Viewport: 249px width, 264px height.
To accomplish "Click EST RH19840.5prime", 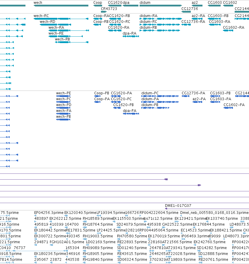I will 98,259.
